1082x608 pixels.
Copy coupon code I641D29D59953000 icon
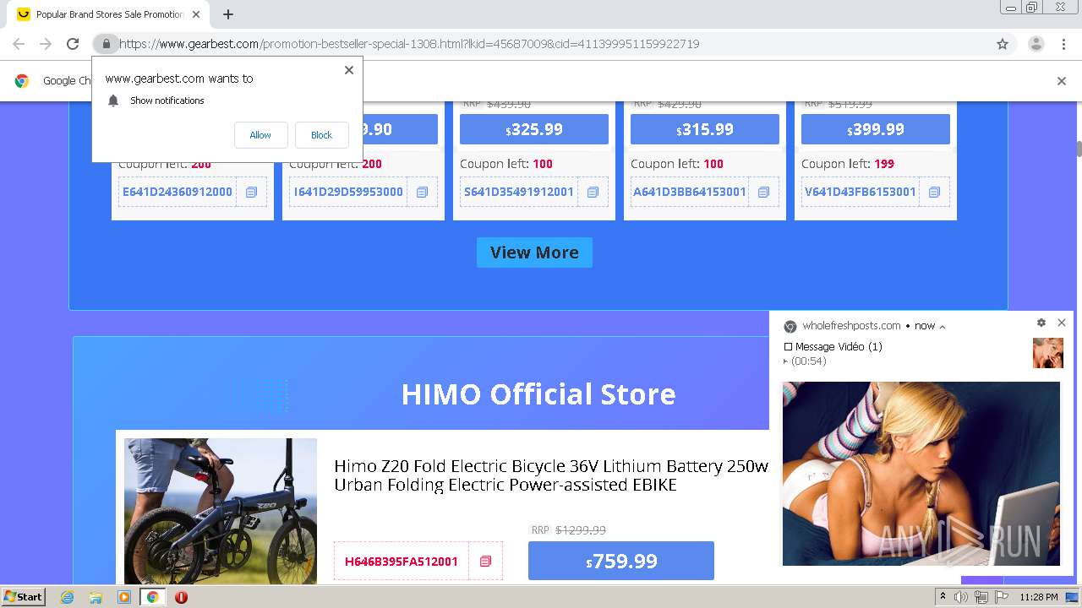click(422, 192)
